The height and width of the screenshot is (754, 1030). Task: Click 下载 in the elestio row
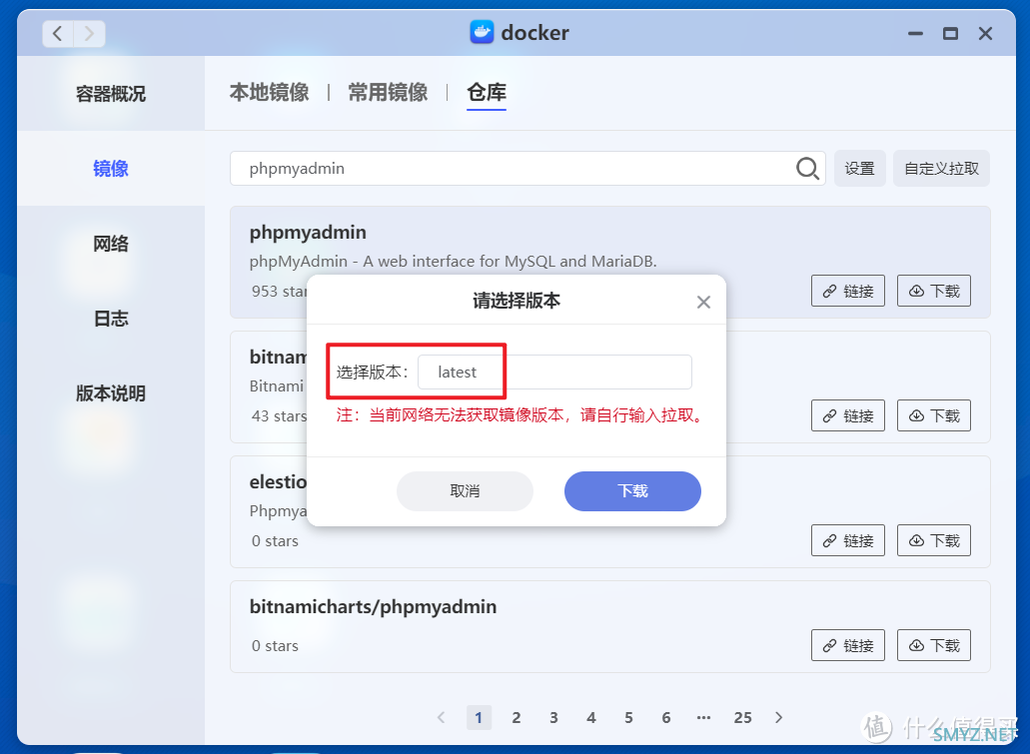click(934, 540)
